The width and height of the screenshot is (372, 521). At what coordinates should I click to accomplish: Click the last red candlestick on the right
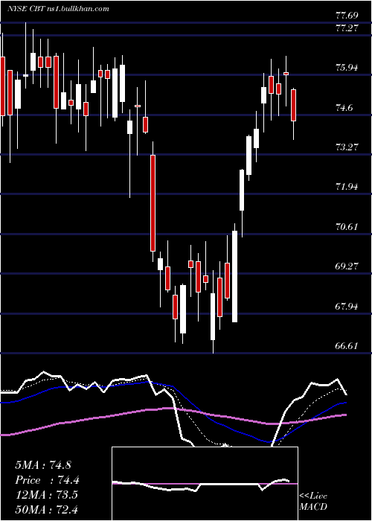point(294,106)
